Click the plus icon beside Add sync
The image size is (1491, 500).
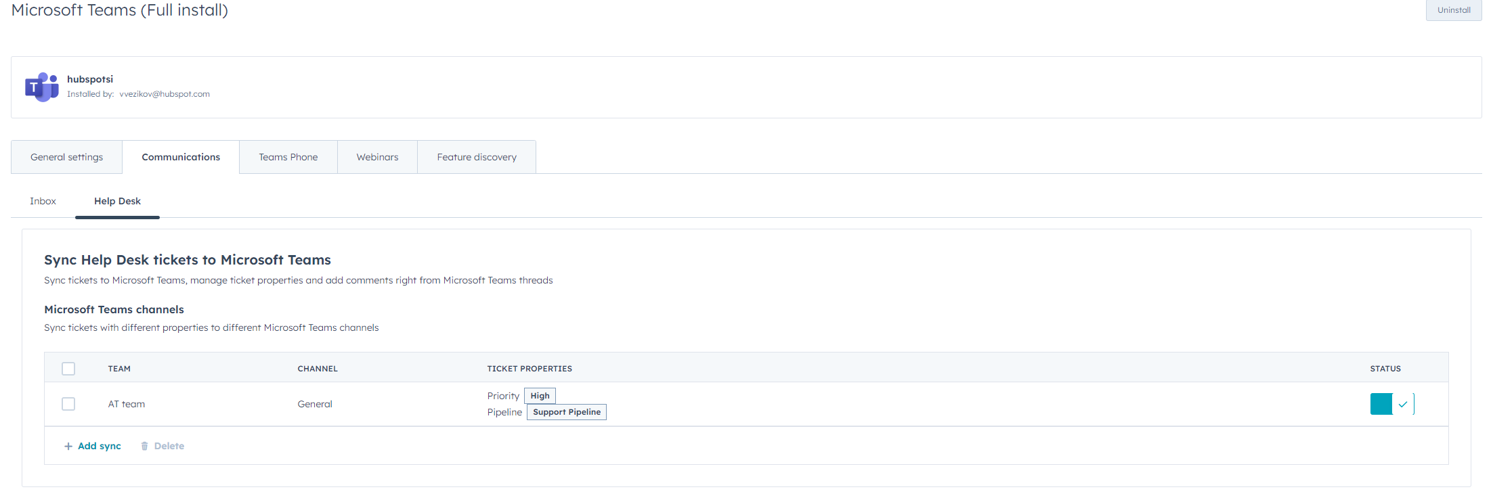pos(68,447)
